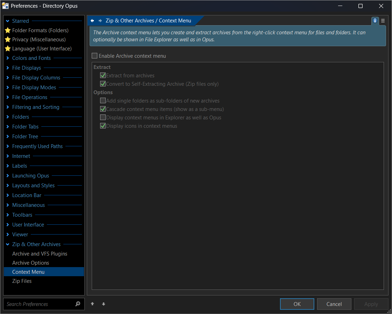Screen dimensions: 392x314
Task: Collapse the Starred section chevron
Action: (7, 21)
